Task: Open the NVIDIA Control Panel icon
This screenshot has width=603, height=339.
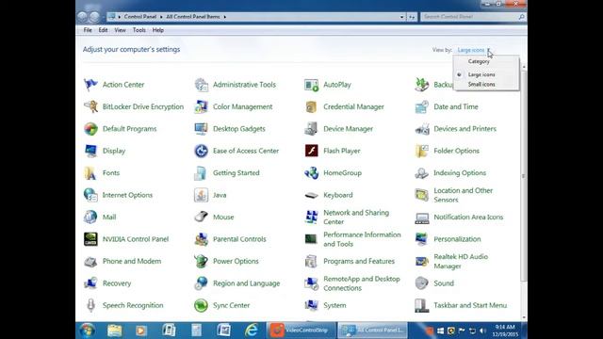Action: tap(90, 239)
